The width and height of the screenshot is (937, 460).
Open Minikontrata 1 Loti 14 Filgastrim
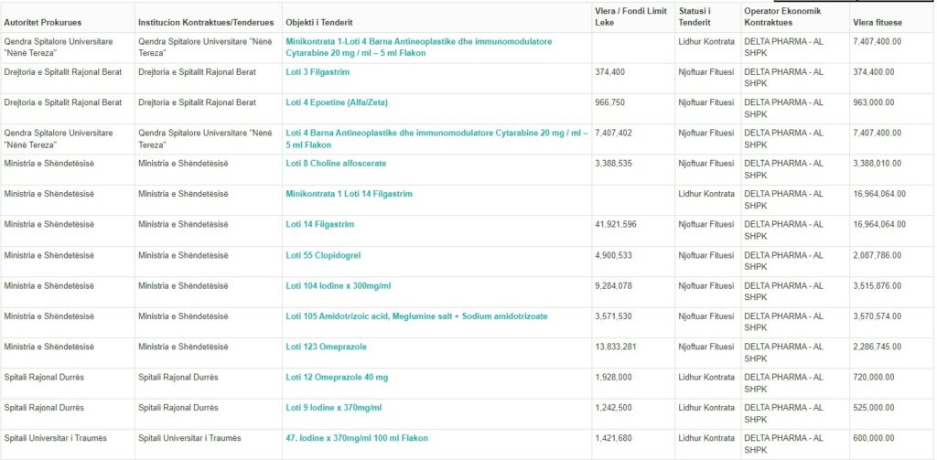coord(349,194)
